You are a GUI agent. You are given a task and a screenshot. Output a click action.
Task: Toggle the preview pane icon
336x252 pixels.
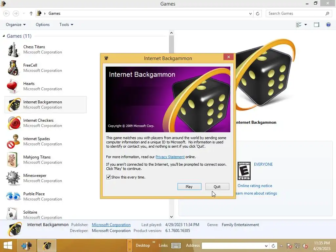click(317, 25)
